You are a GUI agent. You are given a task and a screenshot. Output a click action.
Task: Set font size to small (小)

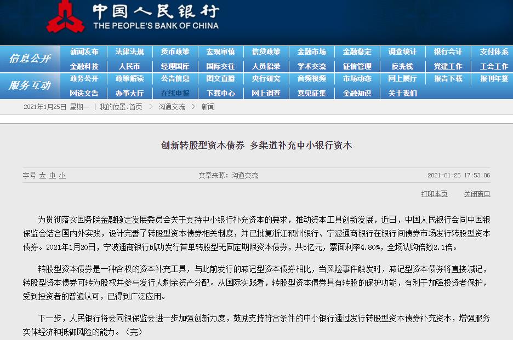[x=62, y=176]
